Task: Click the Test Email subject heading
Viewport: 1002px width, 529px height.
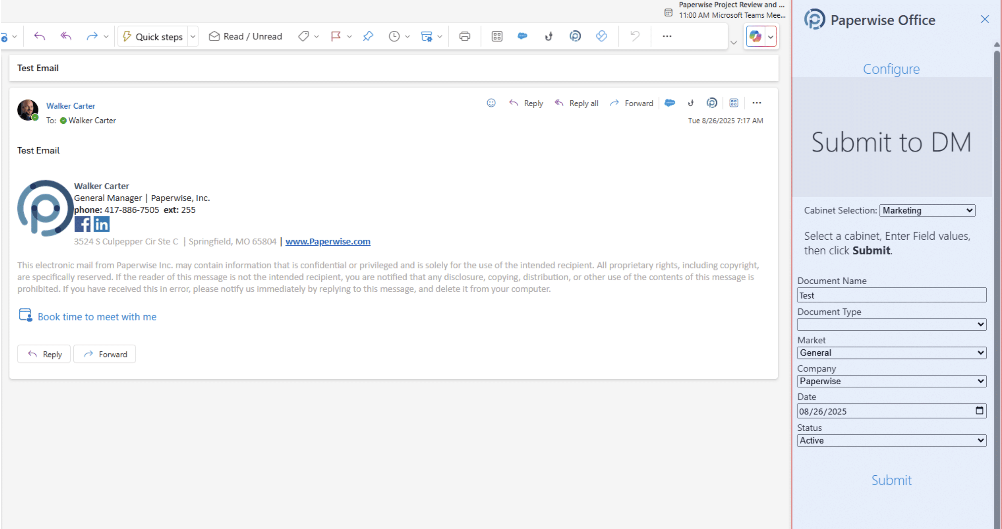Action: [38, 68]
